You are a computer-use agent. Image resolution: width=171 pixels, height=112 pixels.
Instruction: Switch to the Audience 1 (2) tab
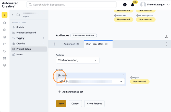coord(71,44)
